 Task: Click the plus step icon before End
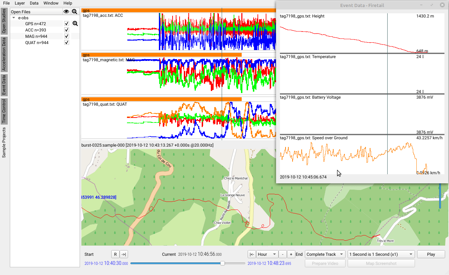coord(291,254)
